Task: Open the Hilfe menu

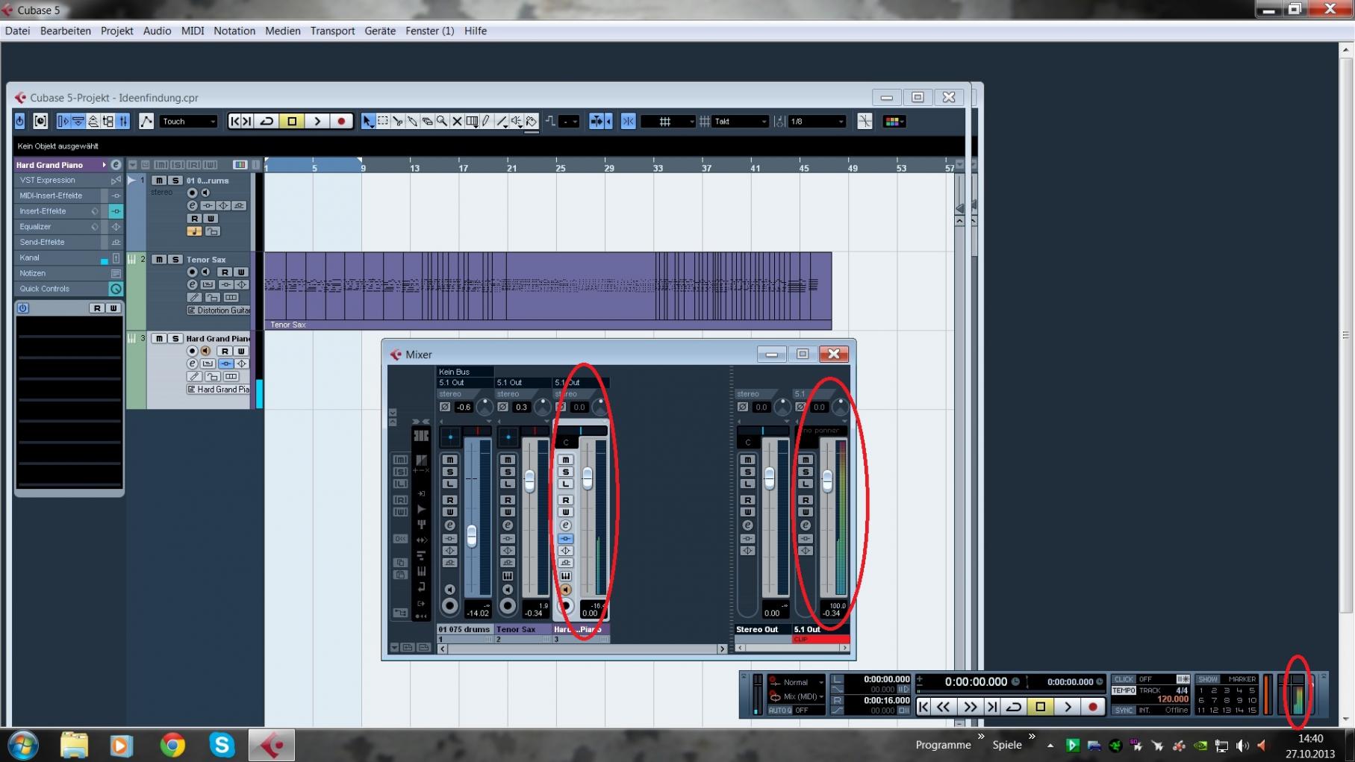Action: click(x=475, y=31)
